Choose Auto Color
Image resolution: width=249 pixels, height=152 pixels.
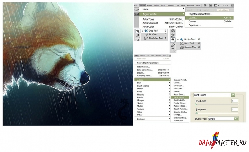[x=162, y=27]
